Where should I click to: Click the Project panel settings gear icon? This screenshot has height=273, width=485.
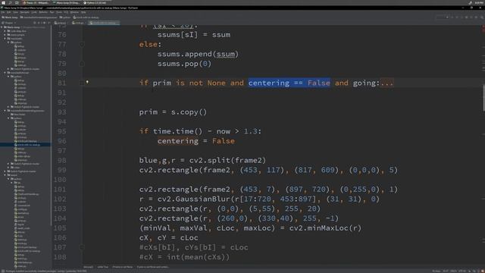tap(44, 23)
